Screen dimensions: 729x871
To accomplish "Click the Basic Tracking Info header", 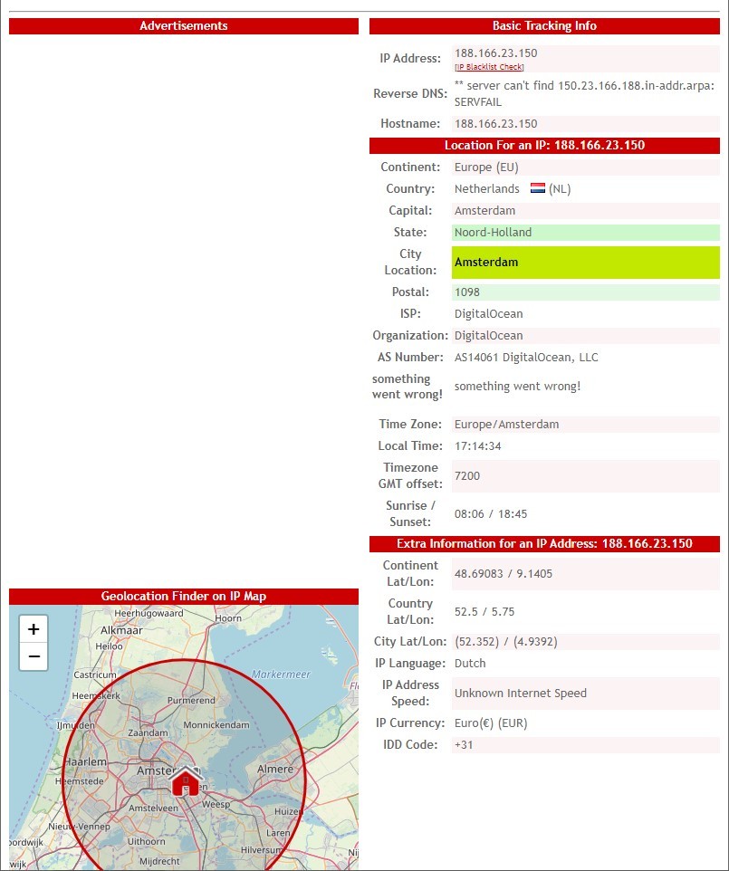I will click(544, 26).
